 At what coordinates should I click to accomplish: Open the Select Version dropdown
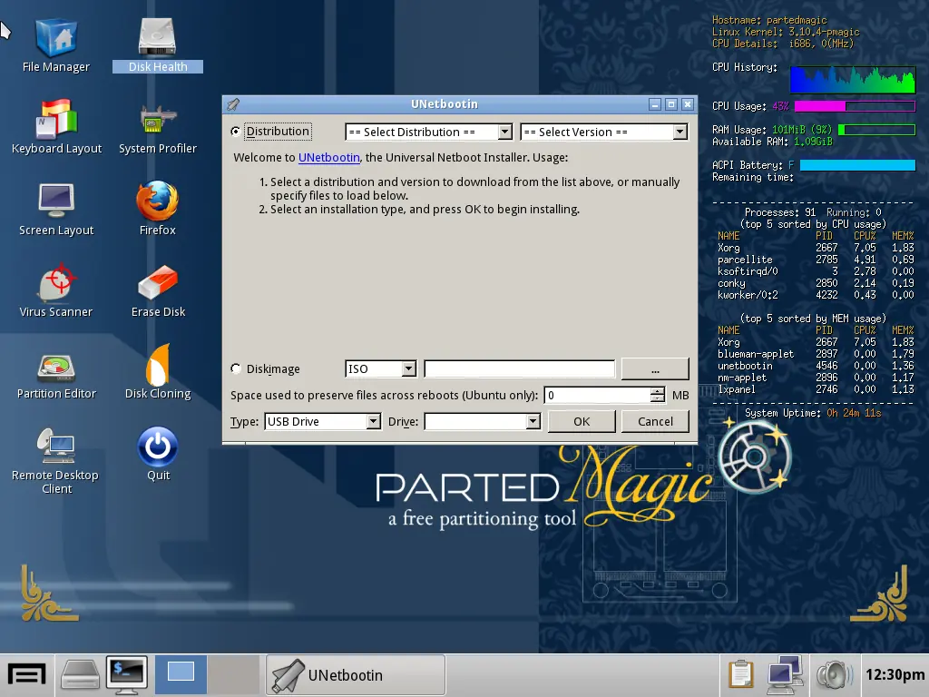(x=604, y=132)
